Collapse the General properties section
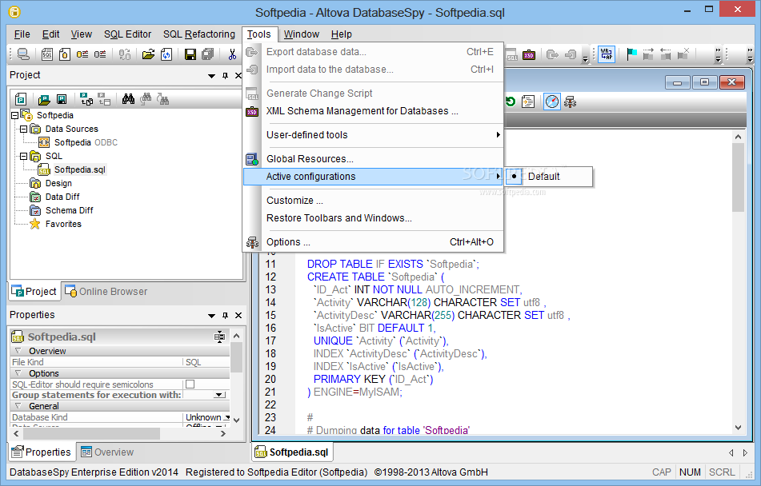This screenshot has height=486, width=761. coord(18,406)
